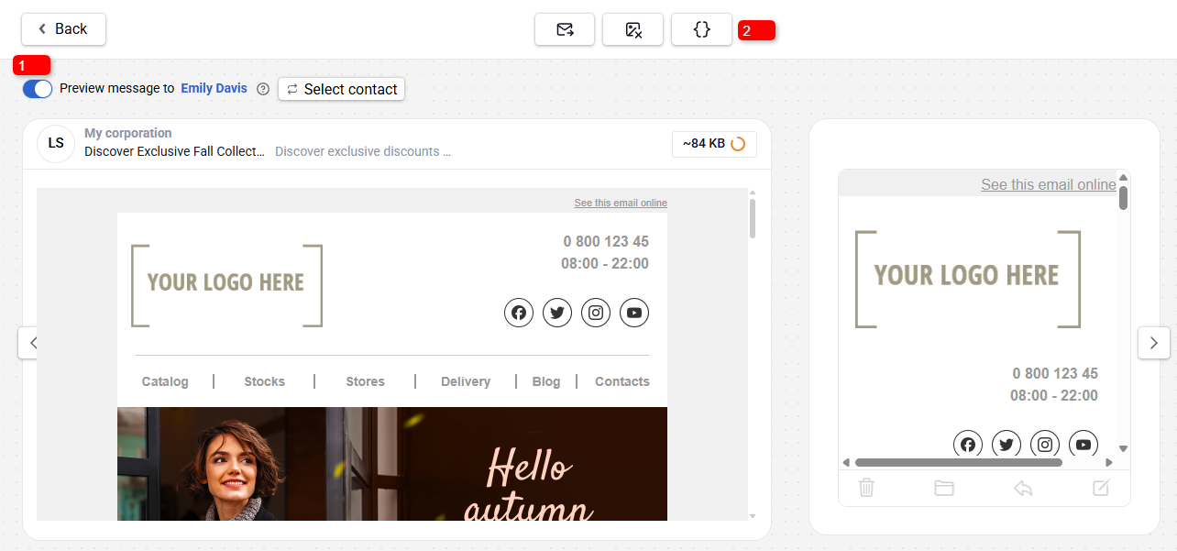
Task: Click the LS sender avatar
Action: (x=56, y=143)
